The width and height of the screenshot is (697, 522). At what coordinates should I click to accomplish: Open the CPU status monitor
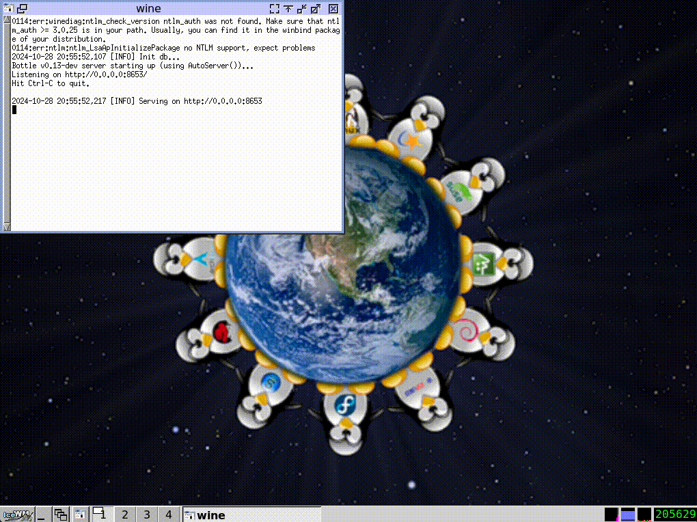(612, 514)
